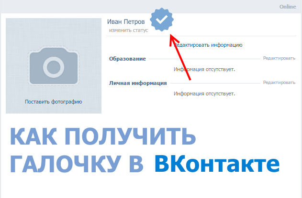Click the empty gray avatar area above the camera
302x198 pixels.
54,31
